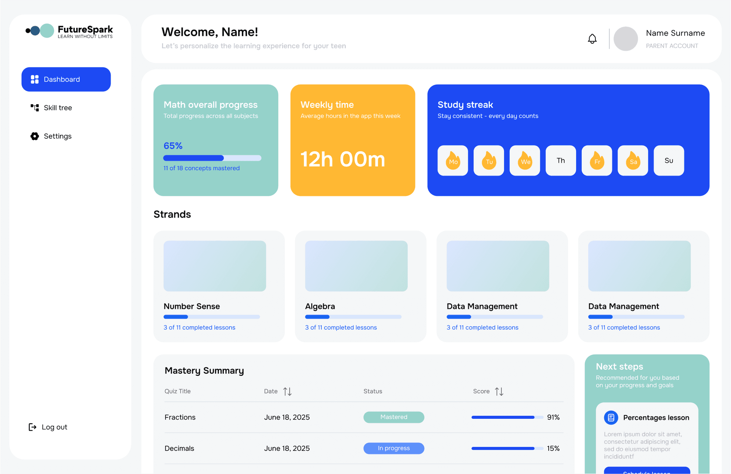Click the Log out icon

(x=32, y=427)
